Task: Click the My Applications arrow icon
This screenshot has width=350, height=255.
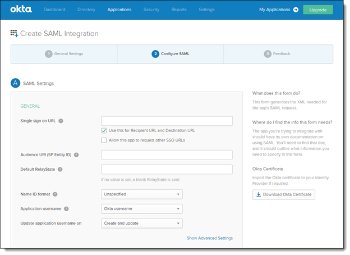Action: 296,10
